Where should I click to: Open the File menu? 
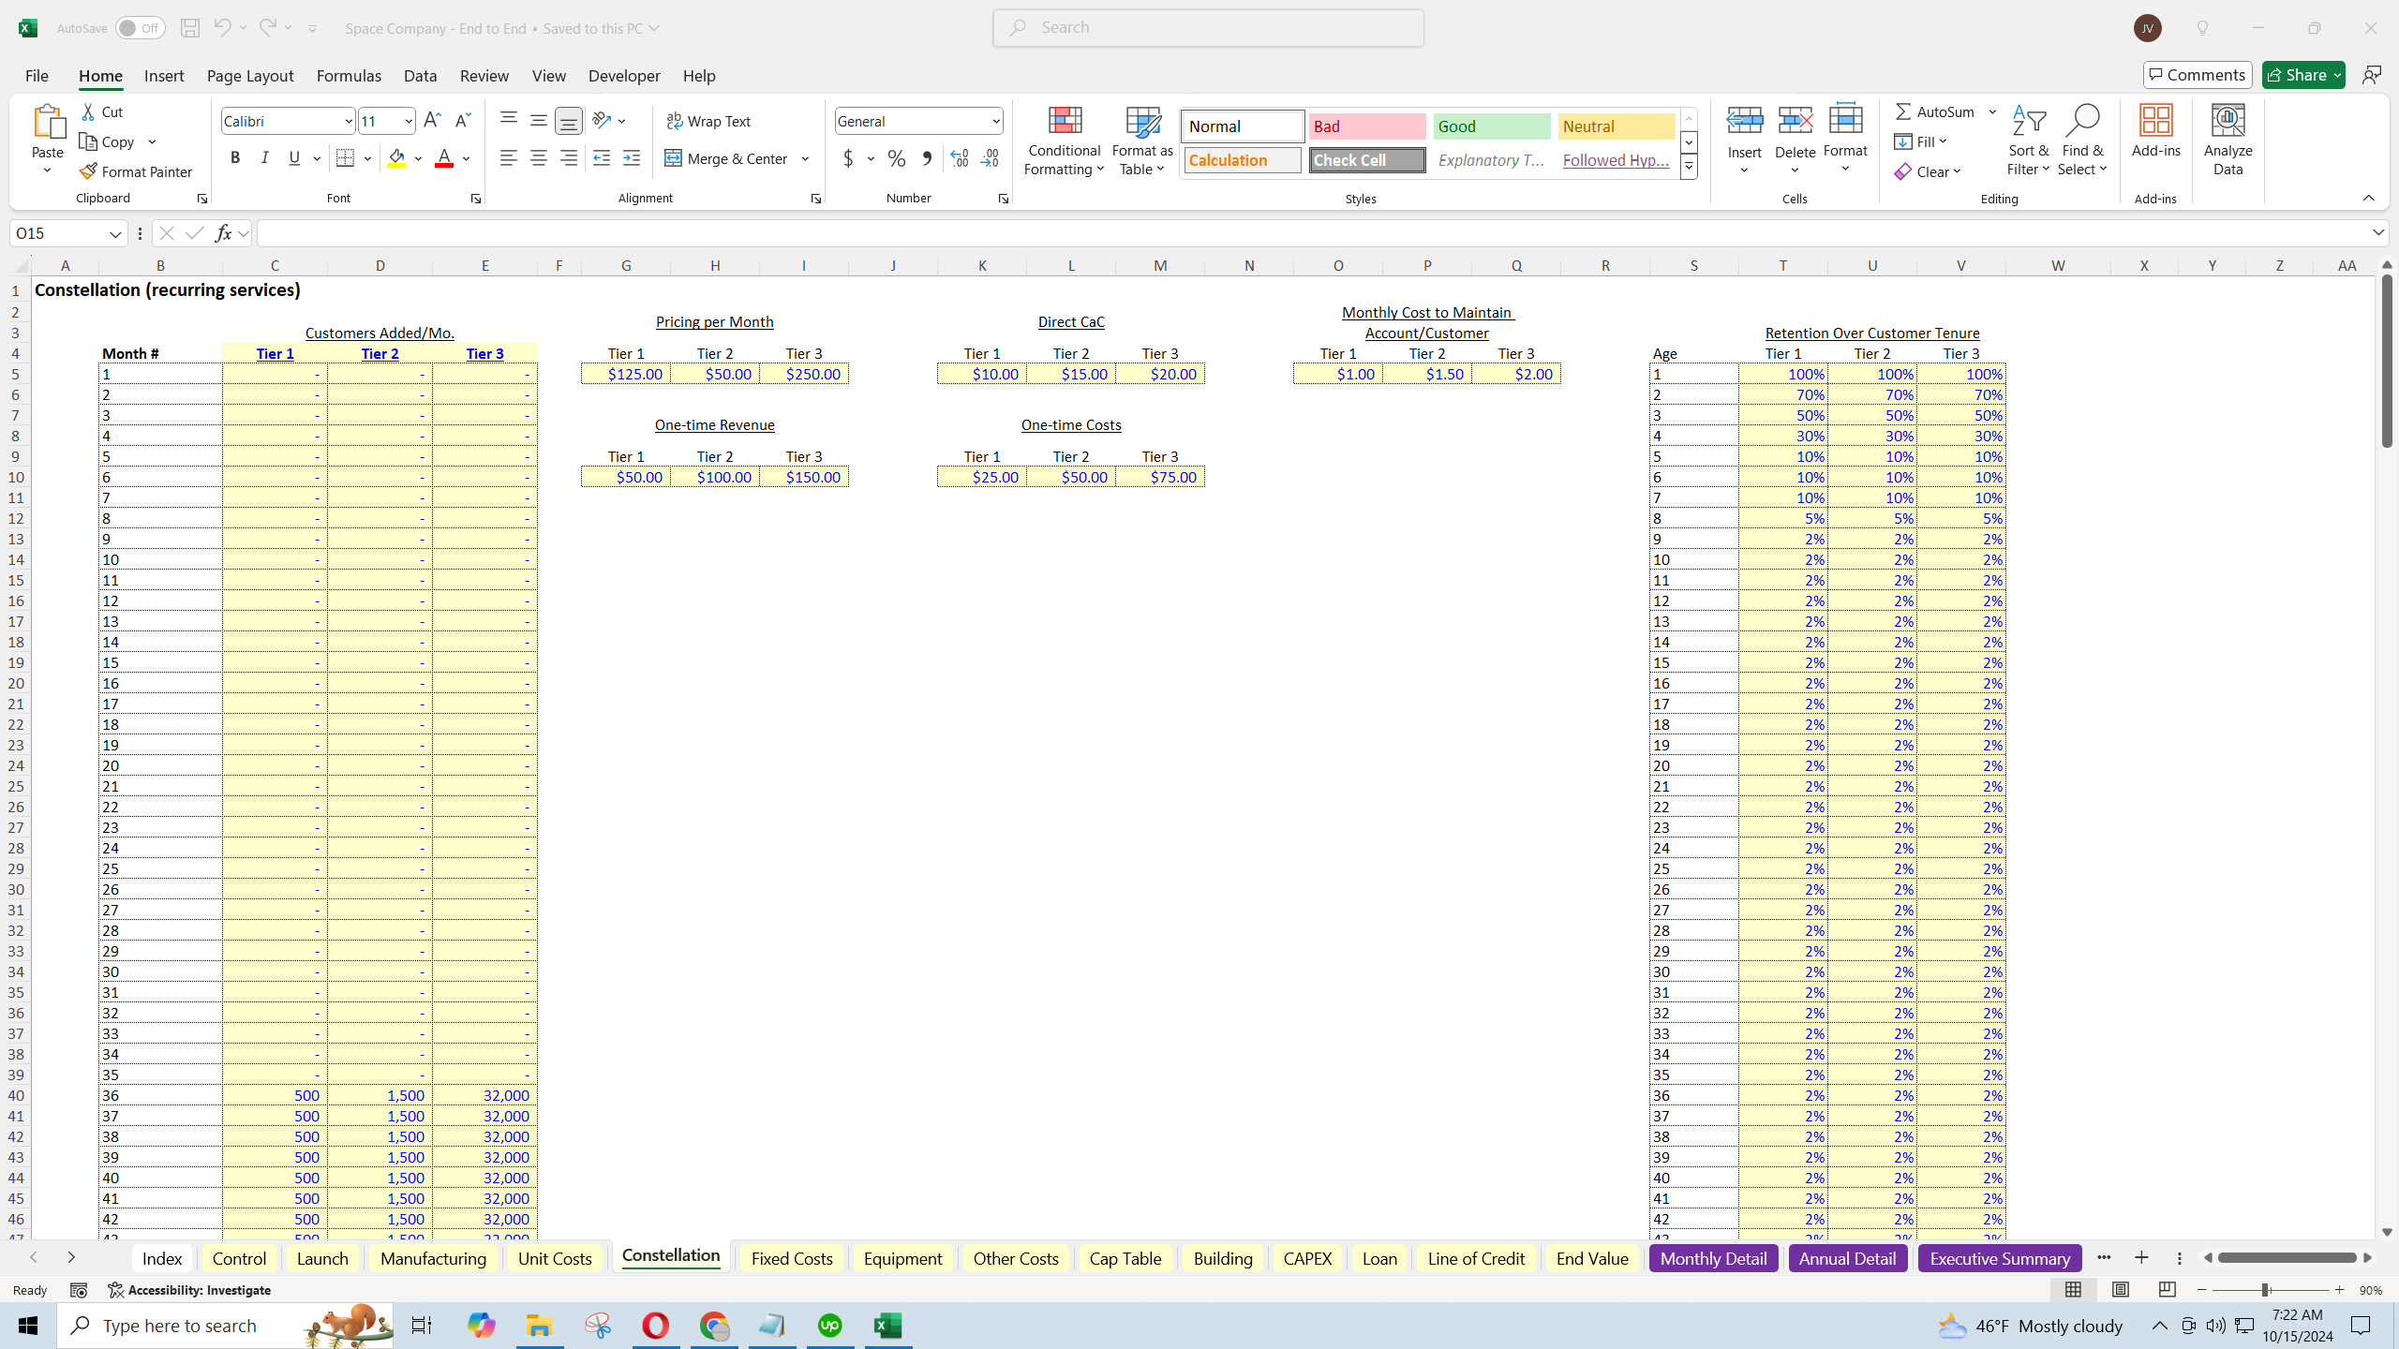coord(37,76)
